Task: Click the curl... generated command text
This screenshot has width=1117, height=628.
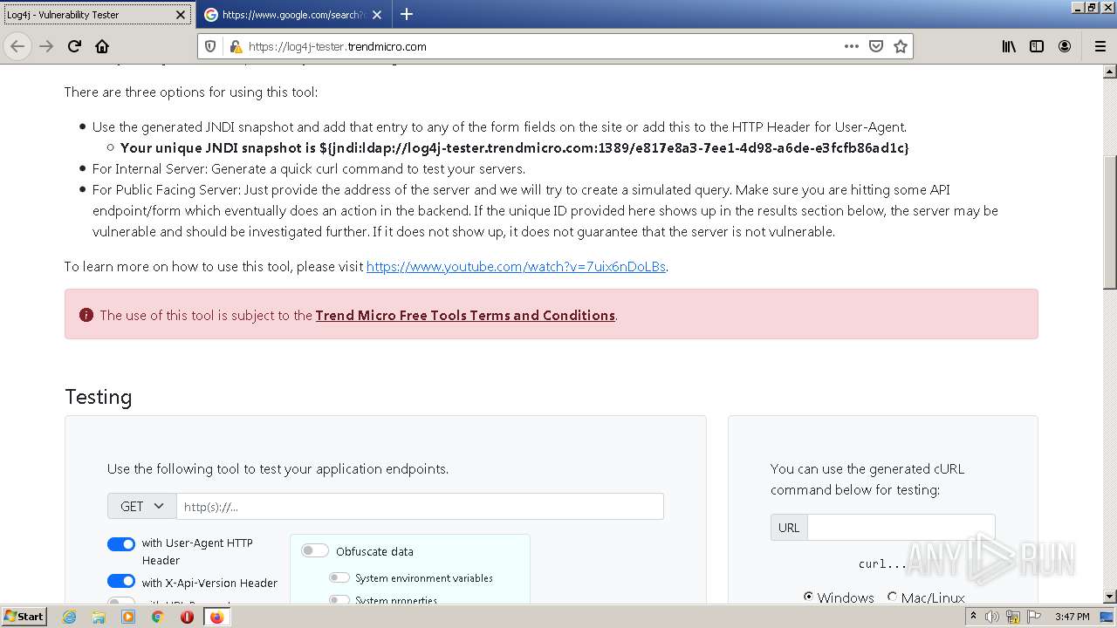Action: pyautogui.click(x=882, y=564)
